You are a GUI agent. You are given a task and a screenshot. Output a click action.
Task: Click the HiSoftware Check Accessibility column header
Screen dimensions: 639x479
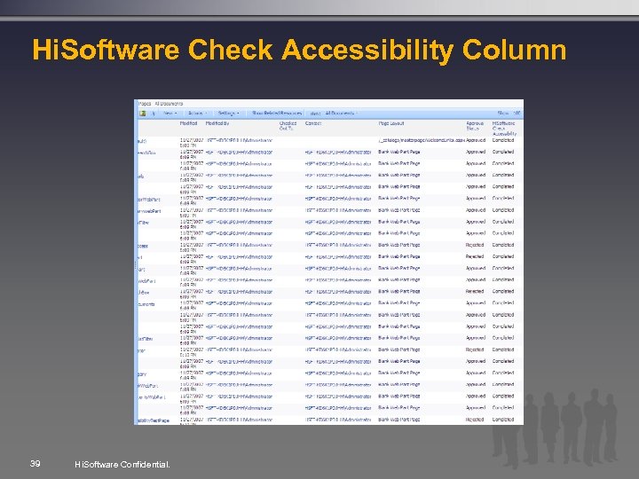504,129
